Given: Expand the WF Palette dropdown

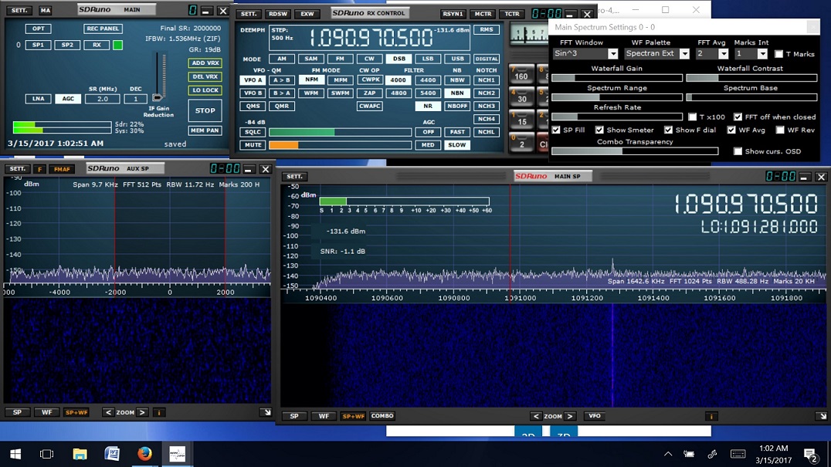Looking at the screenshot, I should 685,53.
